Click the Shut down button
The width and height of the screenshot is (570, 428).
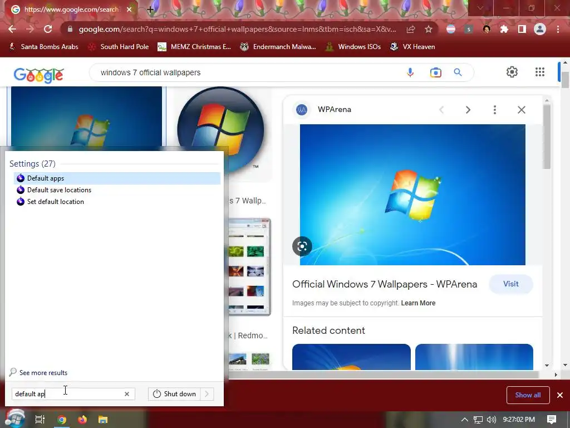[x=174, y=394]
